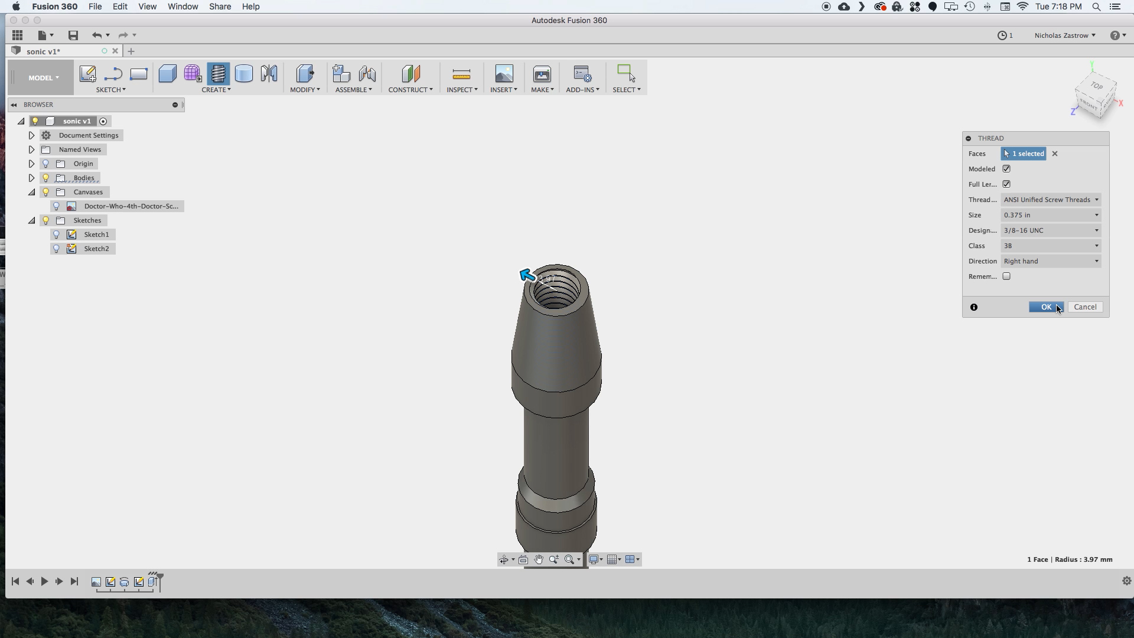The image size is (1134, 638).
Task: Select the Cylinder create tool
Action: tap(243, 74)
